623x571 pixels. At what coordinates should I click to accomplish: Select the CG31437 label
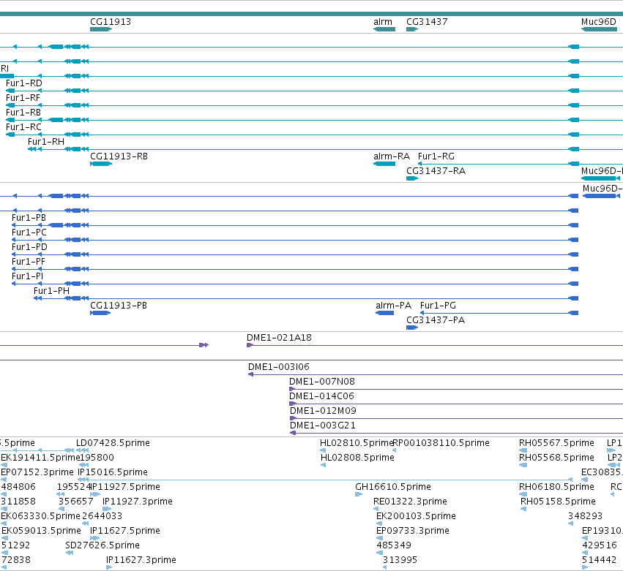(427, 22)
